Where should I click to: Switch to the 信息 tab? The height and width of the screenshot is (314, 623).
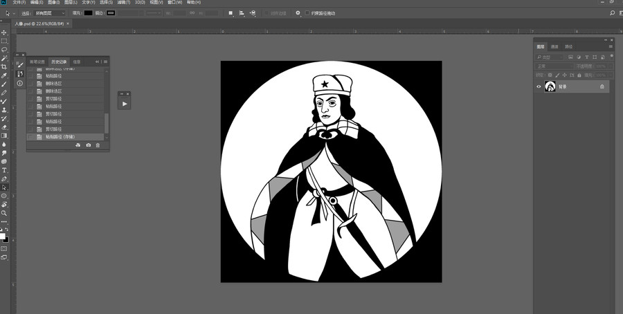point(77,62)
